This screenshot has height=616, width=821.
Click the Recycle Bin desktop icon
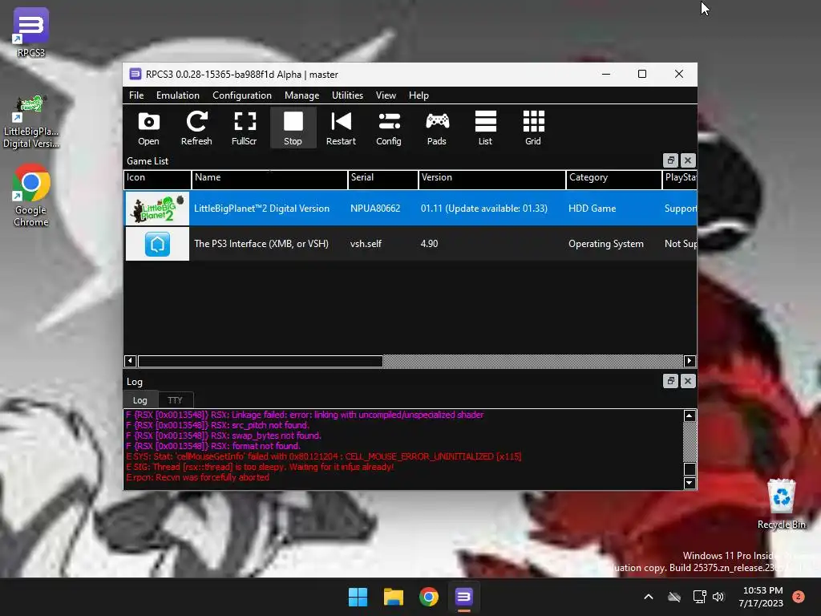point(781,504)
